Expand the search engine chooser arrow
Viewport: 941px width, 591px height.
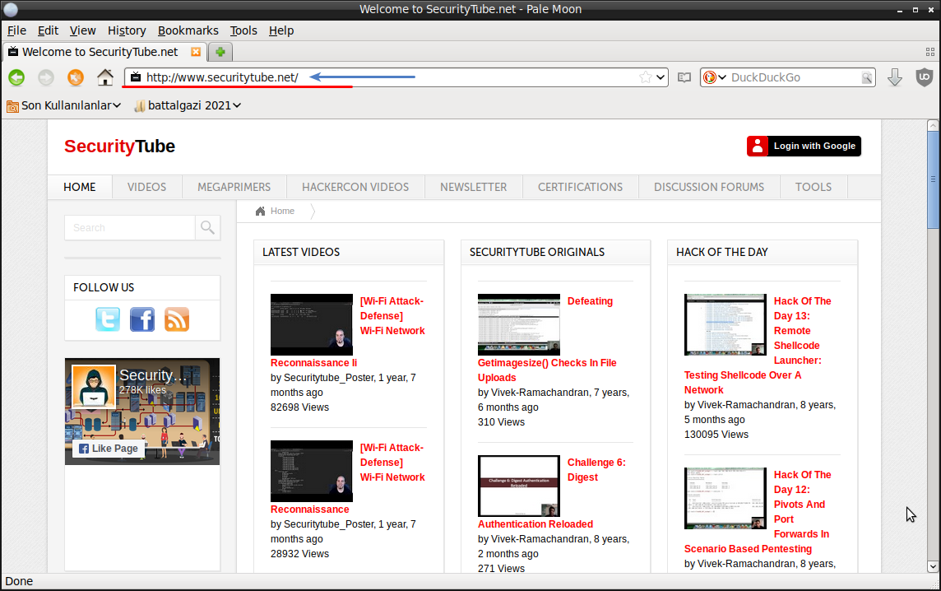click(722, 77)
